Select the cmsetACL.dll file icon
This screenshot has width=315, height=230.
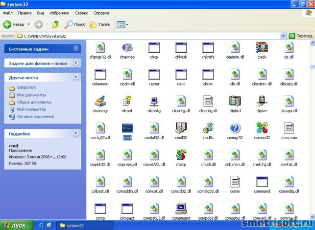pyautogui.click(x=154, y=155)
